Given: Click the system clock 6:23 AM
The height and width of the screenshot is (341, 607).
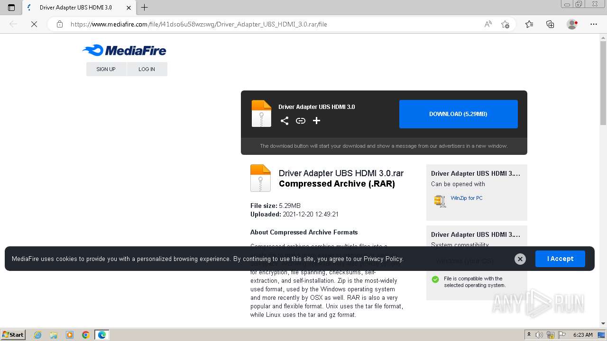Looking at the screenshot, I should (582, 335).
